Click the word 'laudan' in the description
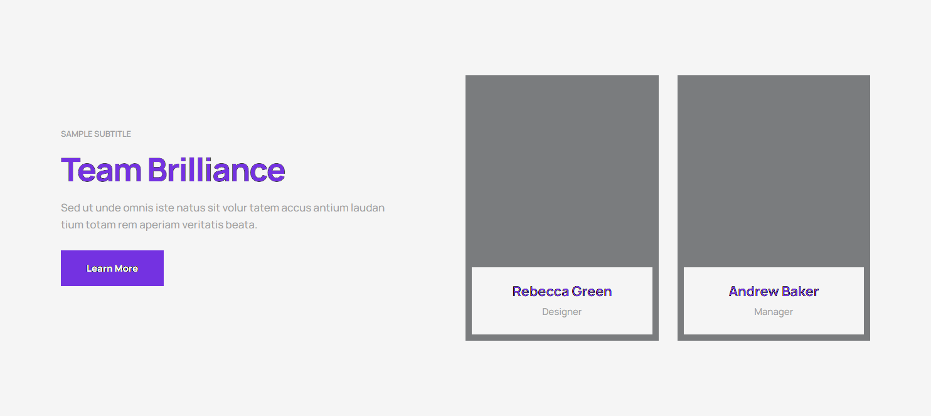Viewport: 931px width, 416px height. pyautogui.click(x=367, y=208)
